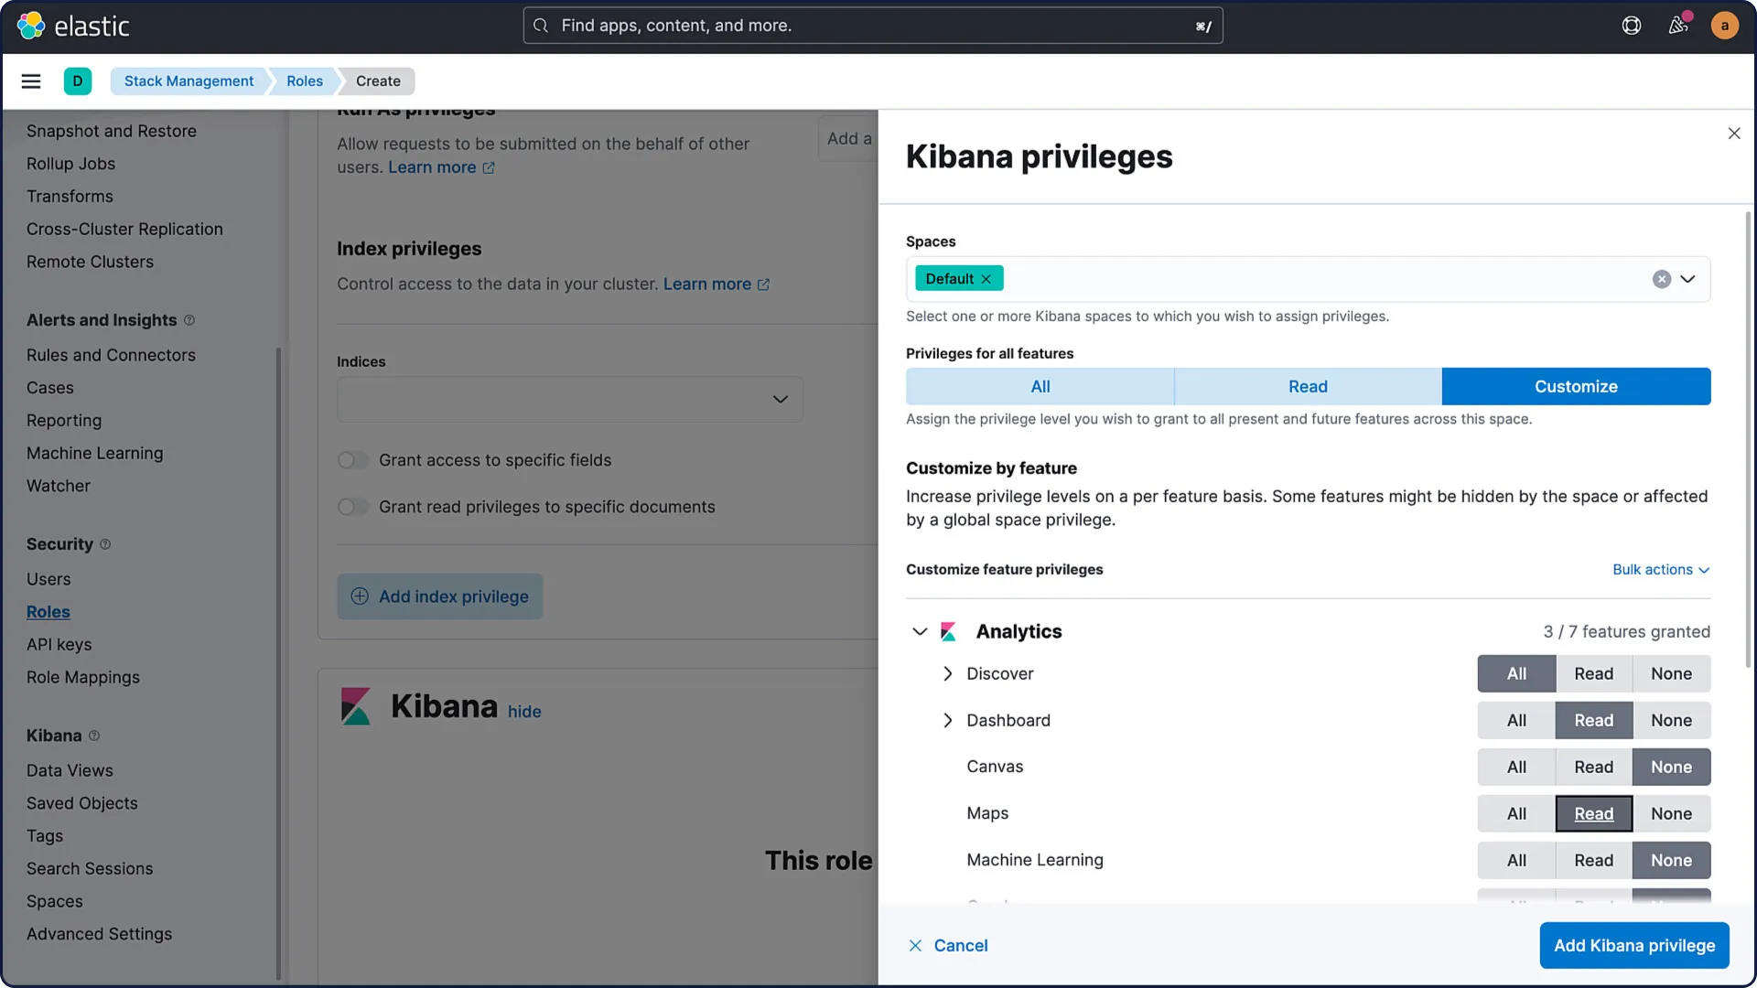
Task: Set Maps privilege to None
Action: click(x=1671, y=813)
